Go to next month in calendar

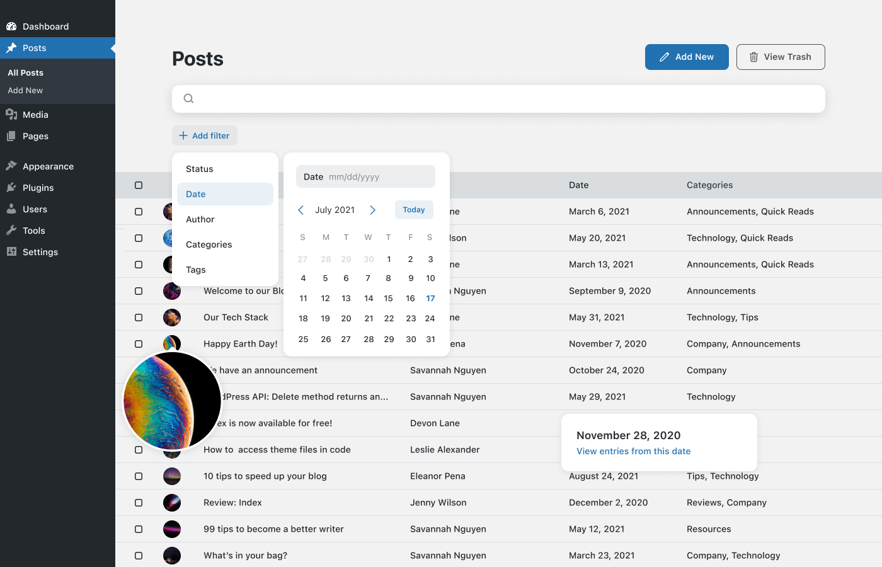coord(372,210)
